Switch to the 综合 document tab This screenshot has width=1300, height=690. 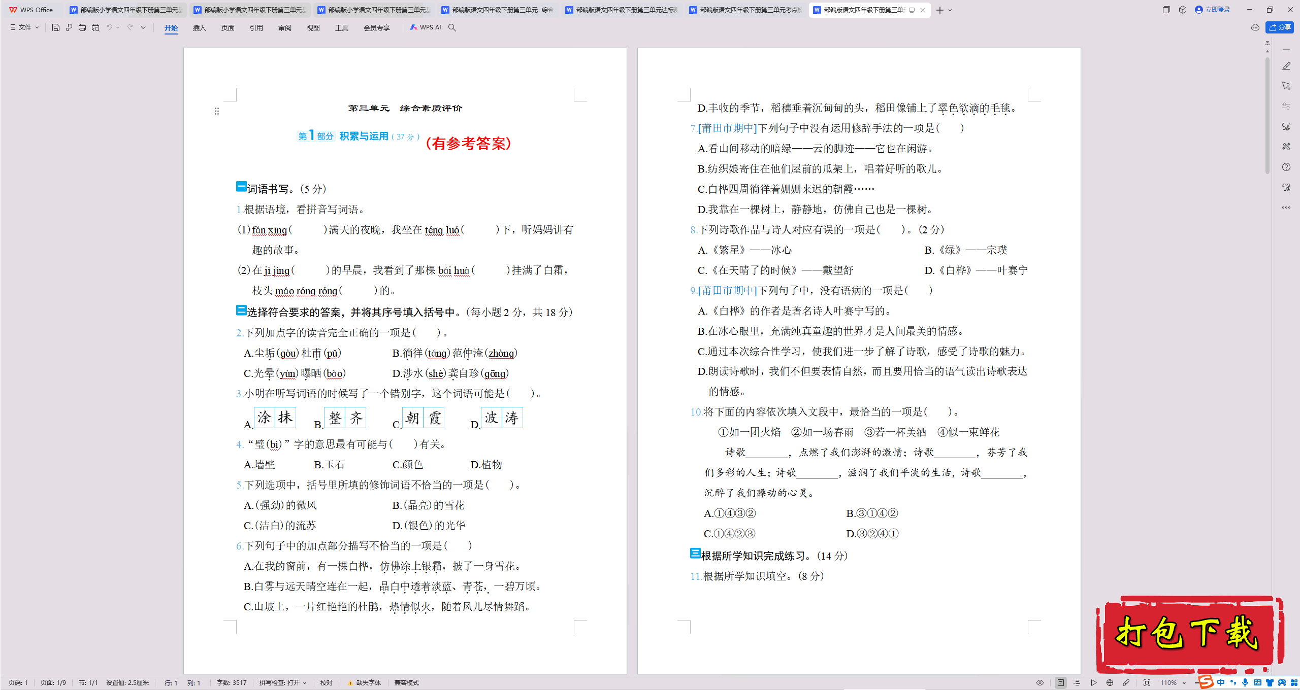coord(497,10)
